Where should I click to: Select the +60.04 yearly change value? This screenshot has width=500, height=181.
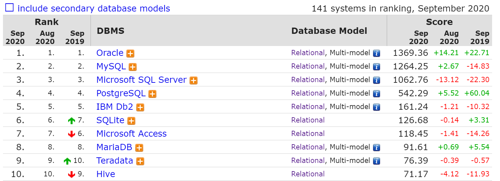(477, 93)
